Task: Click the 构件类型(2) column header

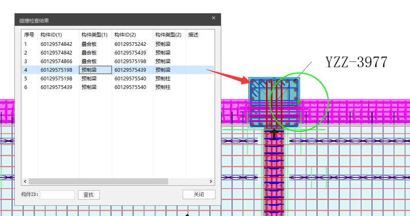Action: pyautogui.click(x=168, y=35)
